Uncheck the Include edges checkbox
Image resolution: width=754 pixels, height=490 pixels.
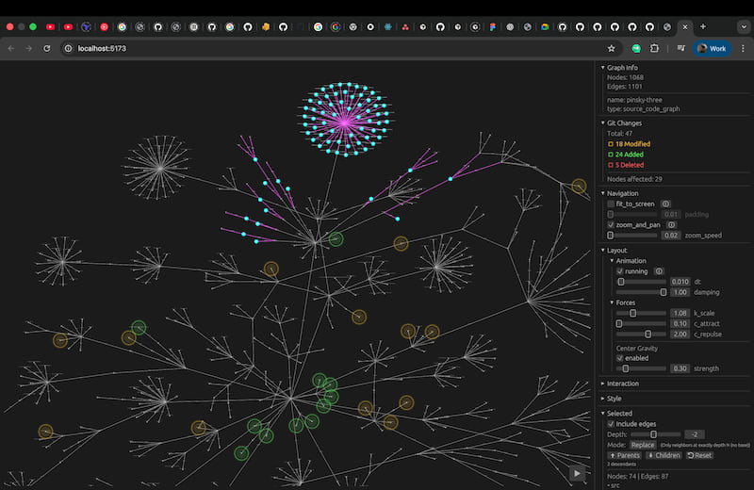(611, 424)
